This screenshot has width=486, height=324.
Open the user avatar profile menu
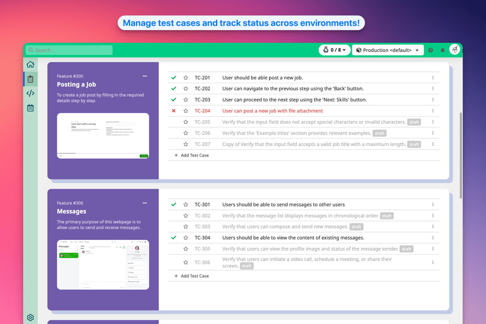pos(455,50)
